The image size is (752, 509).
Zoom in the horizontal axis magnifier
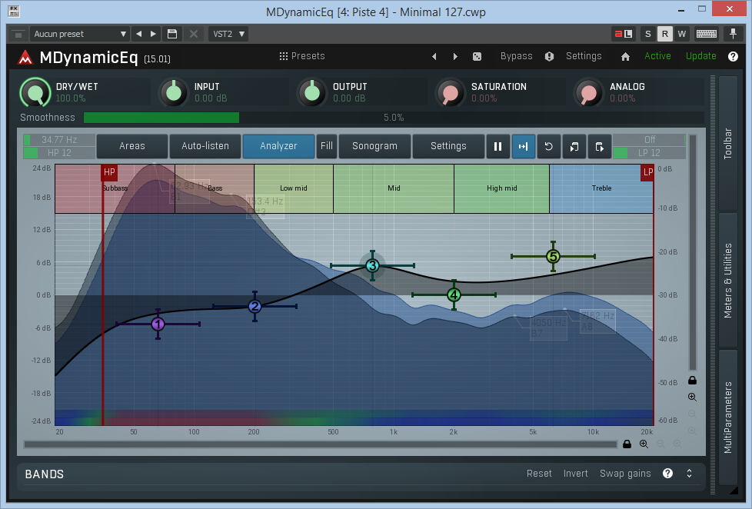[644, 444]
